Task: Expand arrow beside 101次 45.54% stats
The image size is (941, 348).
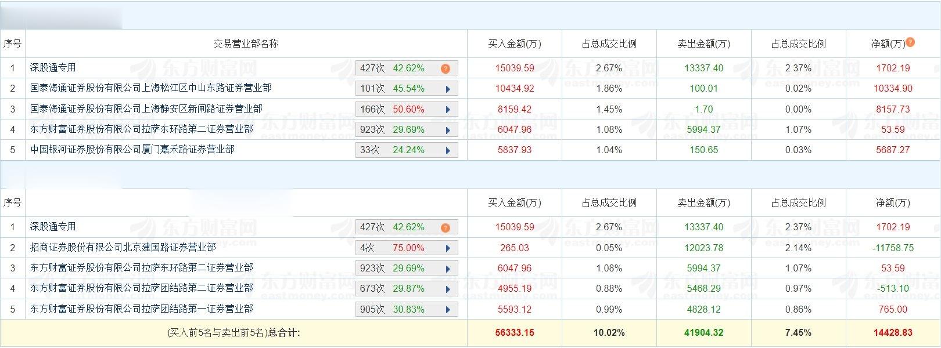Action: pos(448,89)
